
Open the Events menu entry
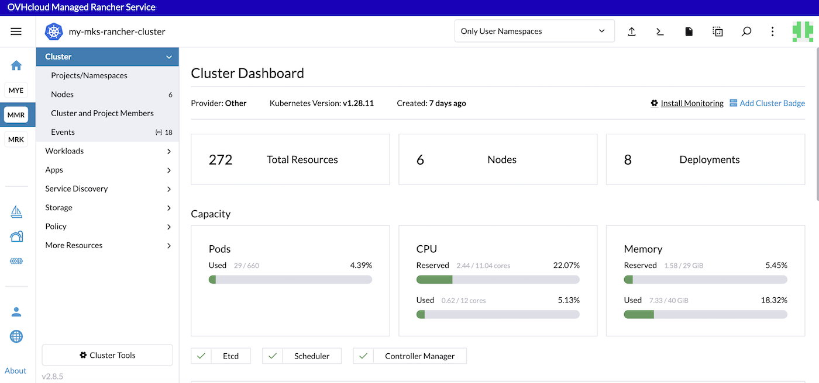point(61,132)
